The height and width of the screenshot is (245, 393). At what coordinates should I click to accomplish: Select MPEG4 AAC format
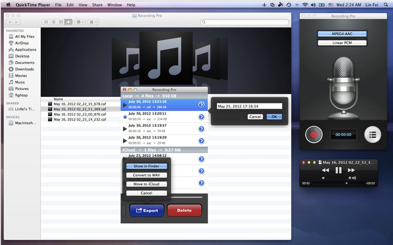pyautogui.click(x=342, y=34)
